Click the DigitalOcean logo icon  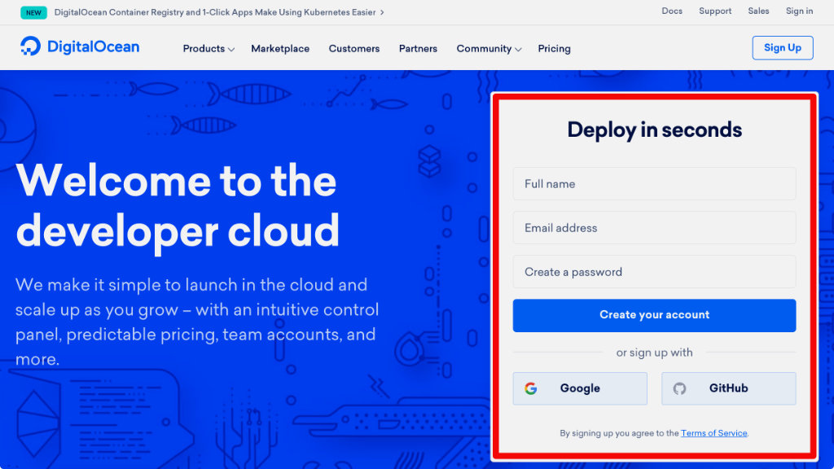tap(30, 46)
